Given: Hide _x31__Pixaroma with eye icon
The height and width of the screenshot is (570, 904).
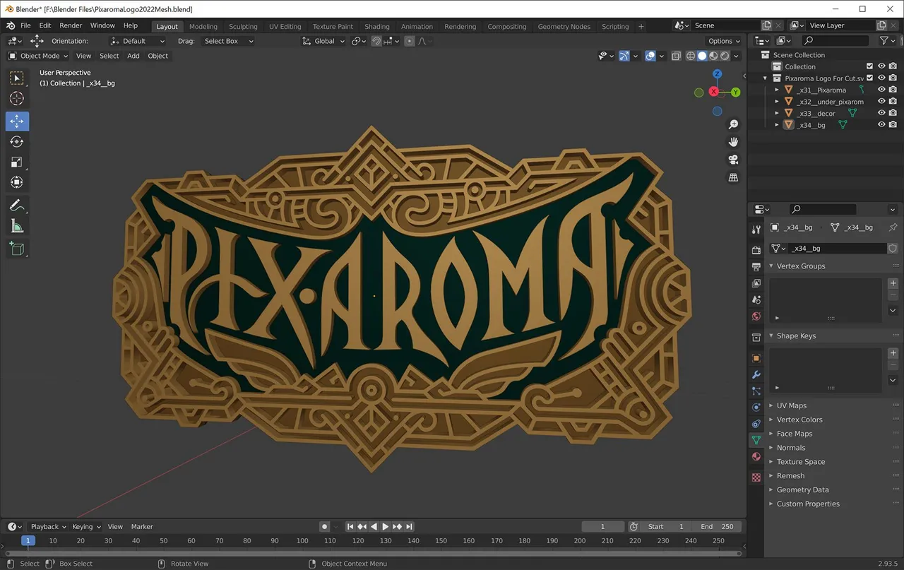Looking at the screenshot, I should coord(881,90).
